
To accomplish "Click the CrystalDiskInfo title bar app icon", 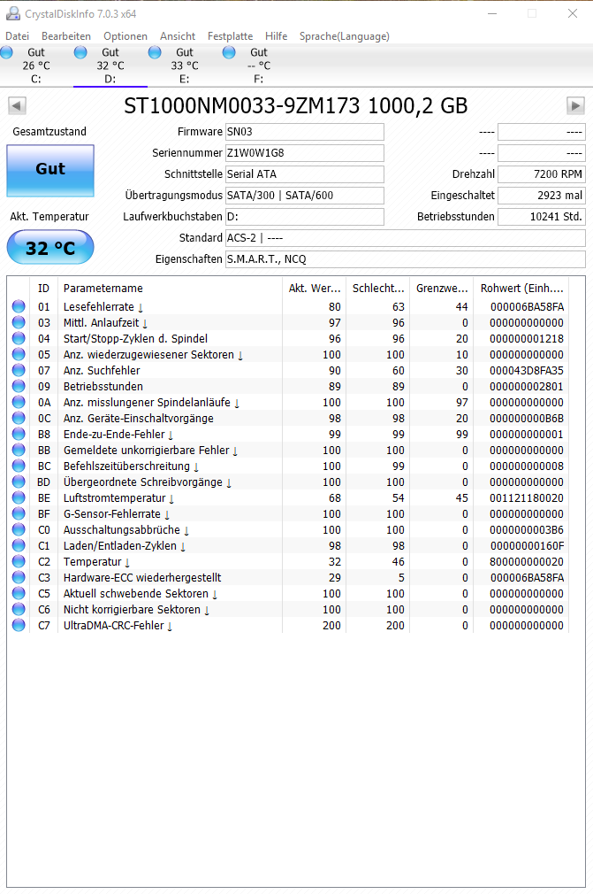I will pos(13,13).
